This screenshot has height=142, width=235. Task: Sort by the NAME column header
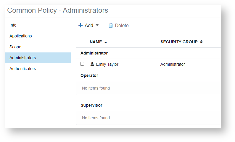point(96,42)
